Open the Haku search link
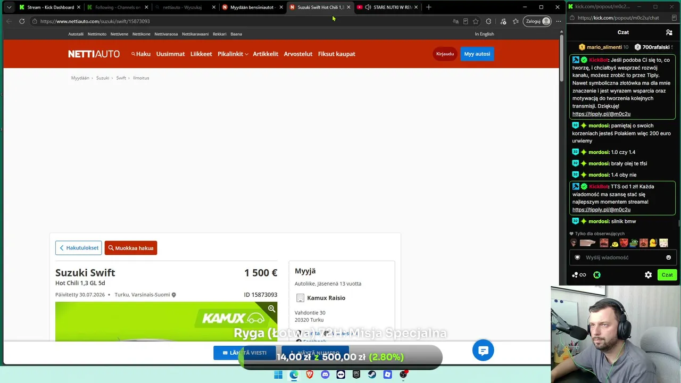 (x=141, y=54)
